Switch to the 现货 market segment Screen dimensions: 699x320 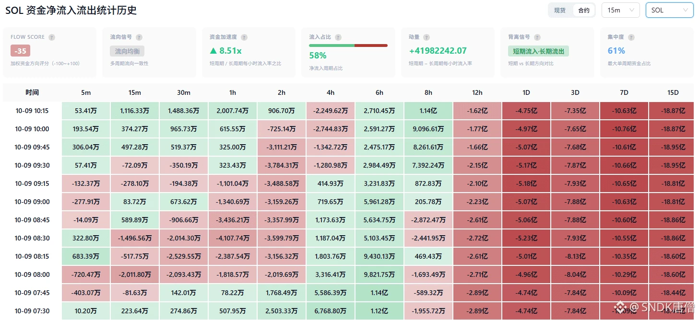coord(560,10)
